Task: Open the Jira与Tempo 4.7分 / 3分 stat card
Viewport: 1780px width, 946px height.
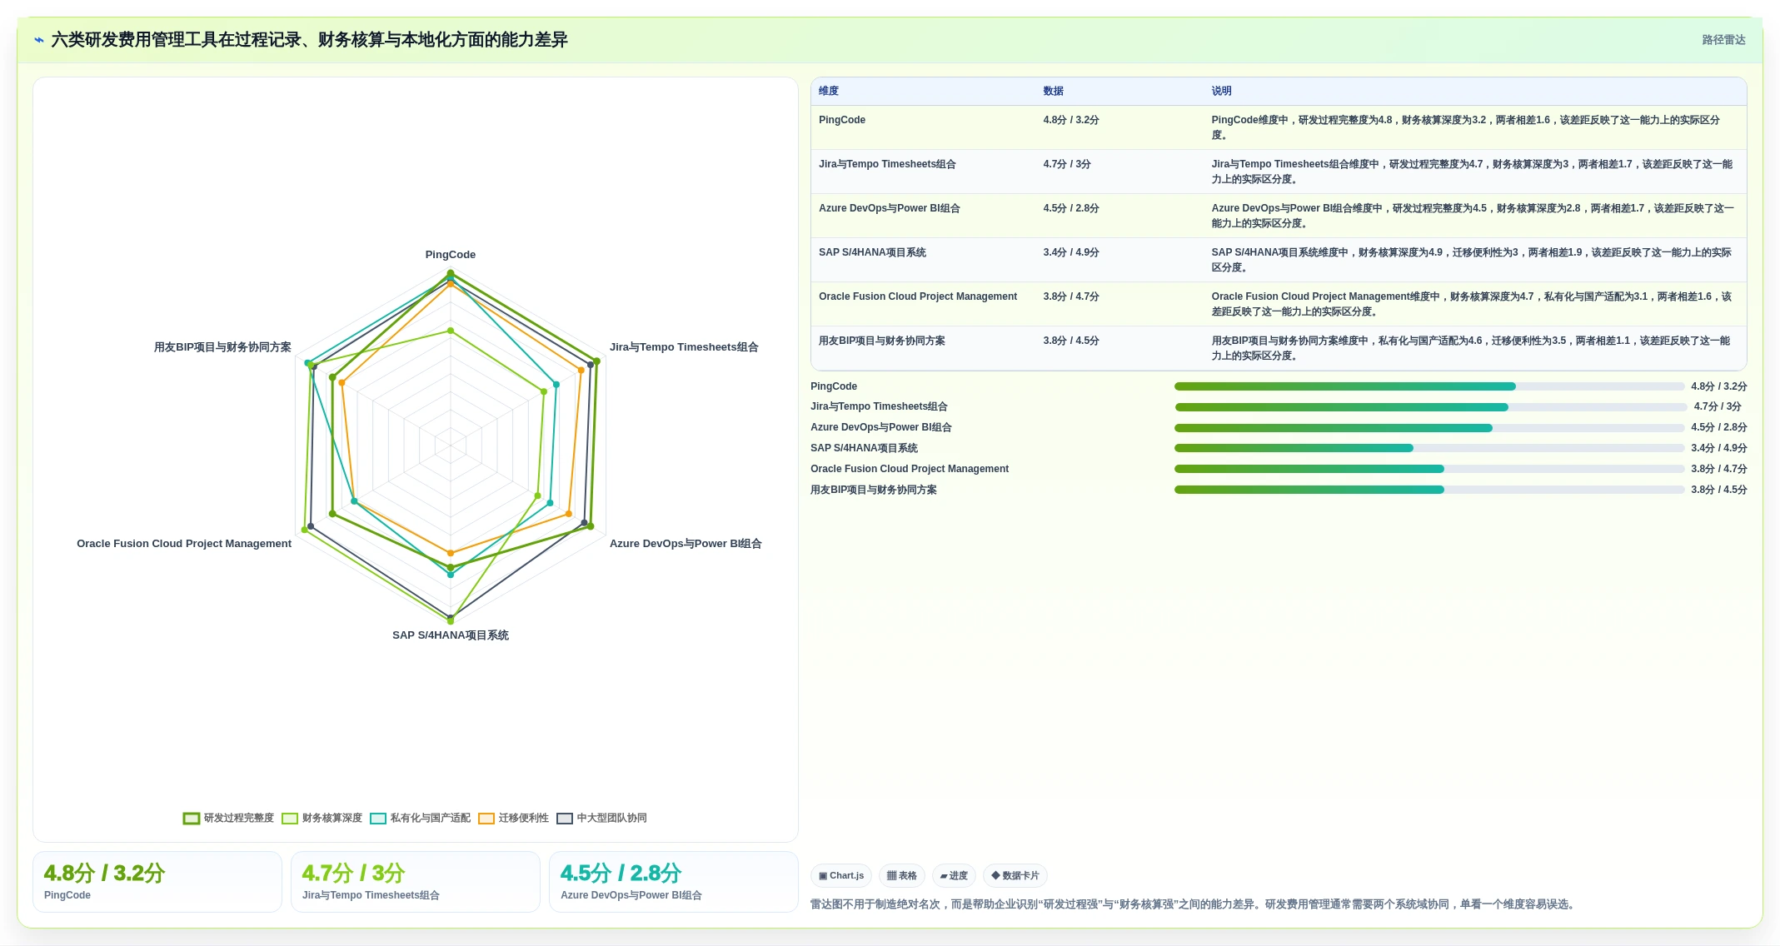Action: click(x=416, y=883)
